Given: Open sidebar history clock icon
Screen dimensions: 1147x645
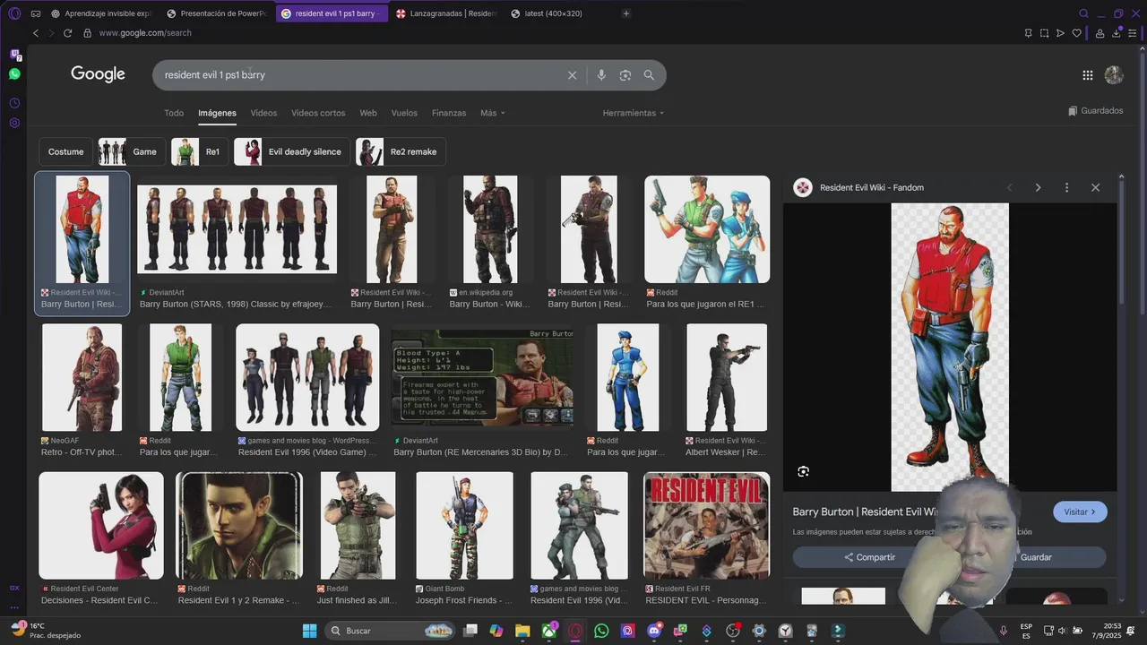Looking at the screenshot, I should pos(14,103).
